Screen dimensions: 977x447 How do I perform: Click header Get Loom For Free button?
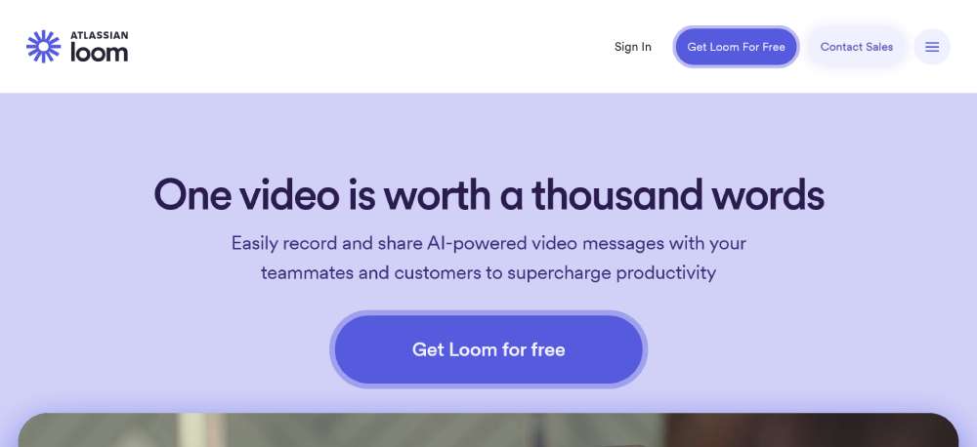click(736, 47)
